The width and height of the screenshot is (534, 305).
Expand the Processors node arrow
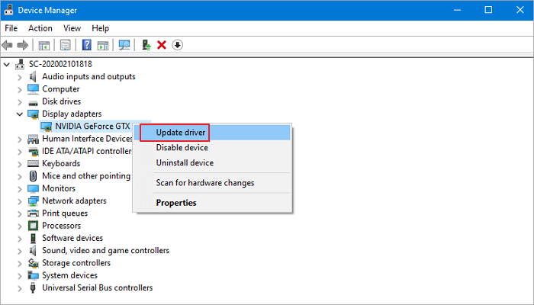click(20, 226)
